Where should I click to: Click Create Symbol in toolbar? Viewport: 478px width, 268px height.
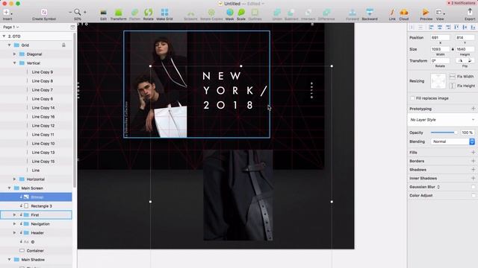(x=44, y=14)
